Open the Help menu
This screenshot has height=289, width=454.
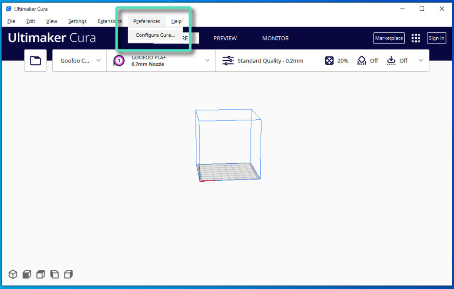176,21
